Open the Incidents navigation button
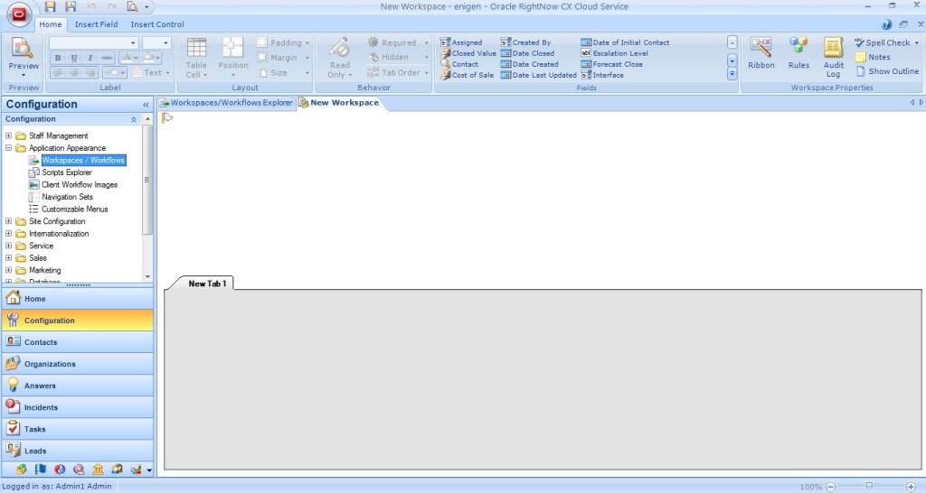926x493 pixels. (41, 407)
